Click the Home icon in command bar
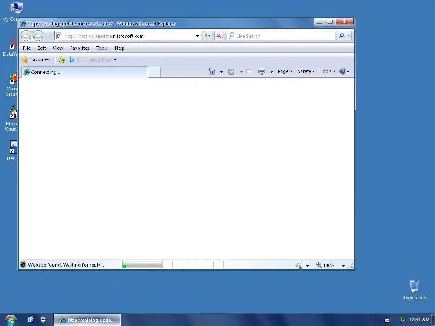The image size is (435, 326). [x=212, y=71]
